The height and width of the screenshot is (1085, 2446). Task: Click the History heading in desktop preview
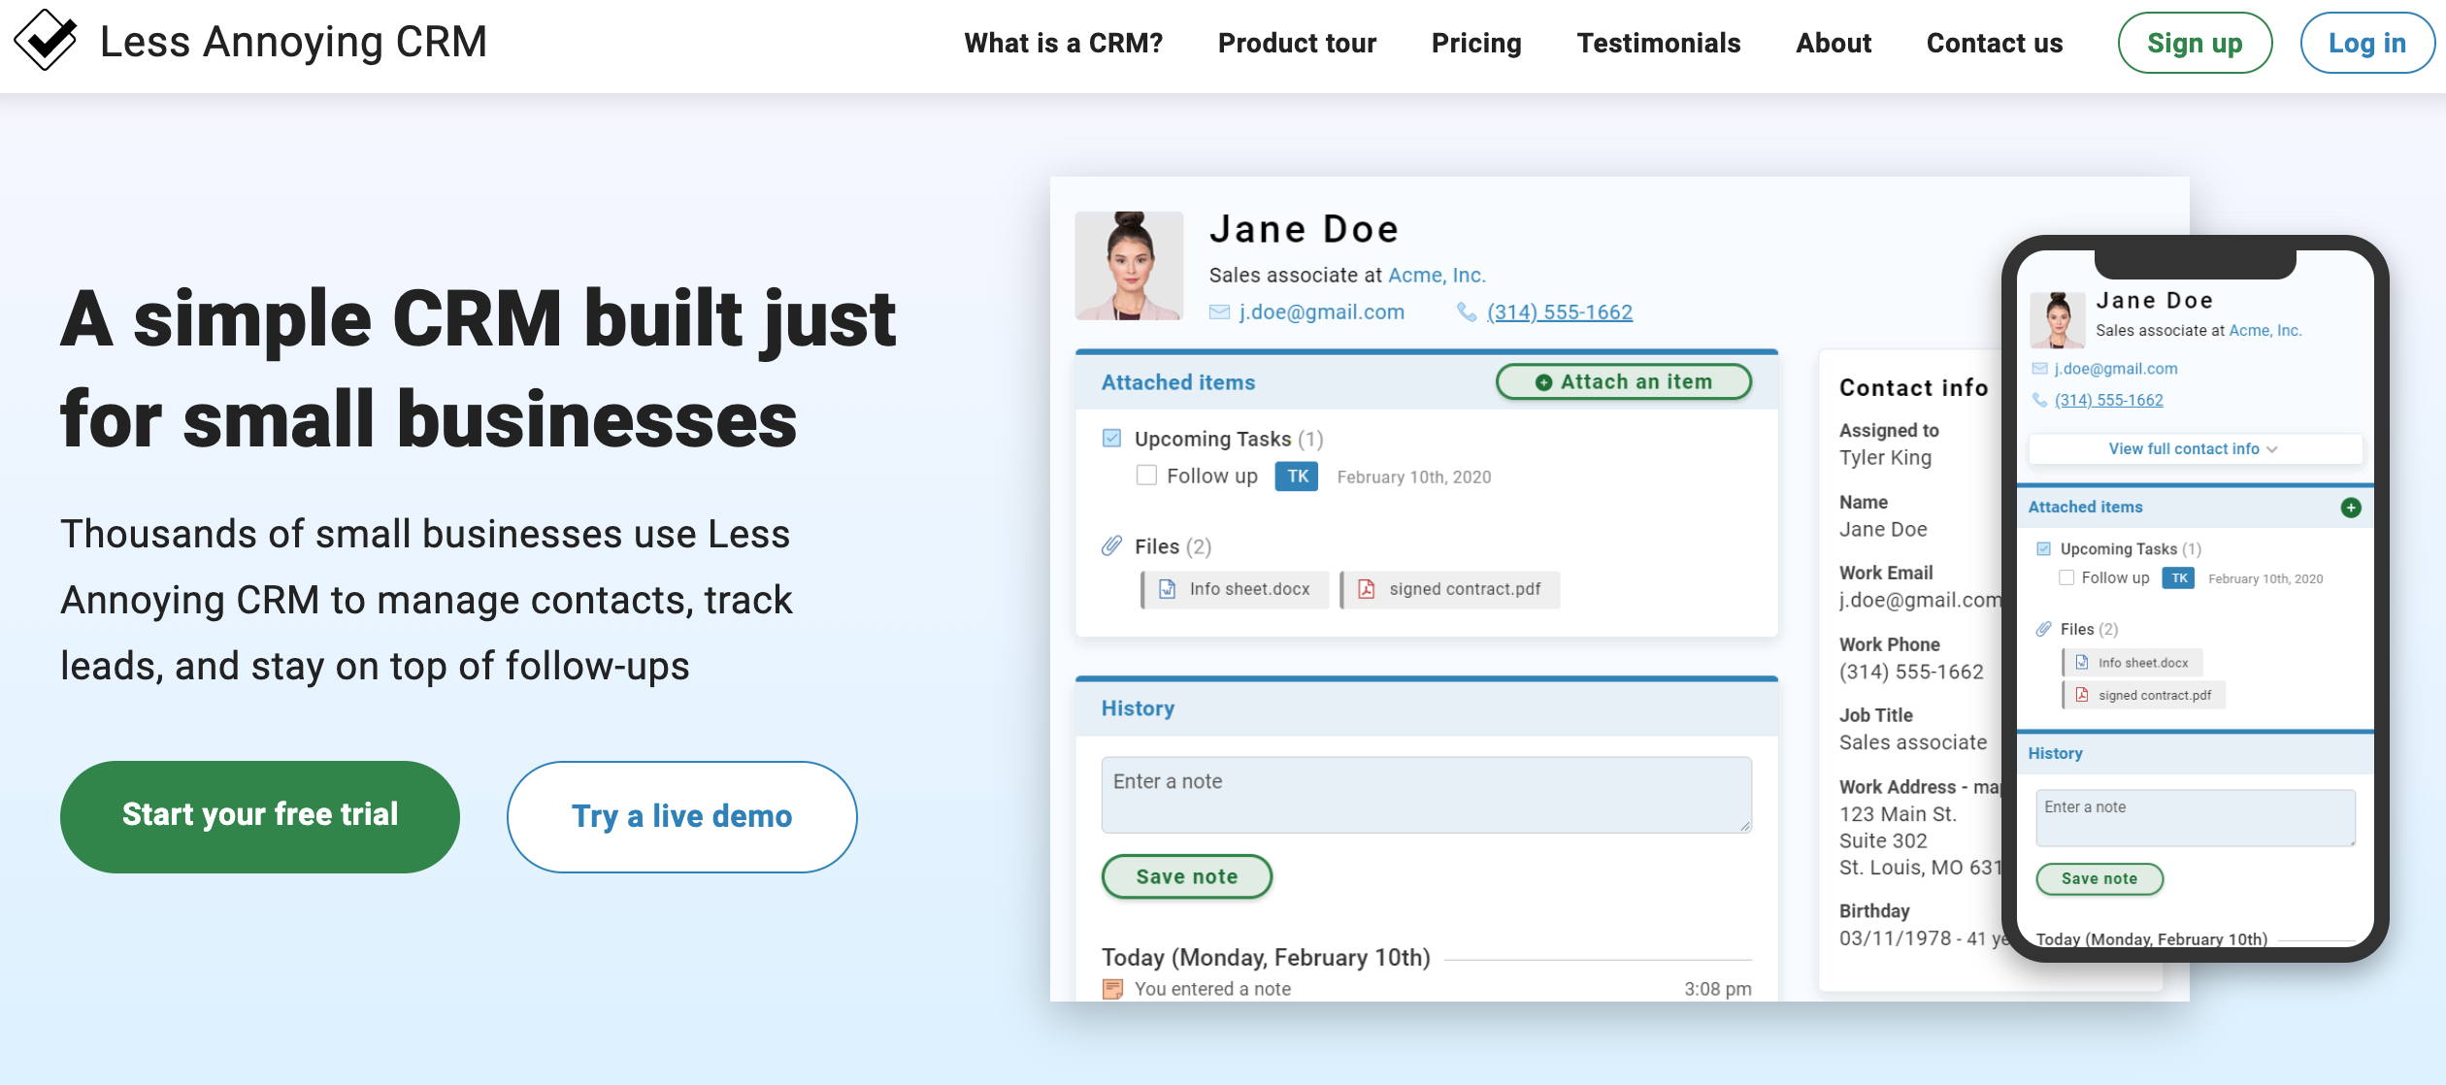click(x=1138, y=708)
